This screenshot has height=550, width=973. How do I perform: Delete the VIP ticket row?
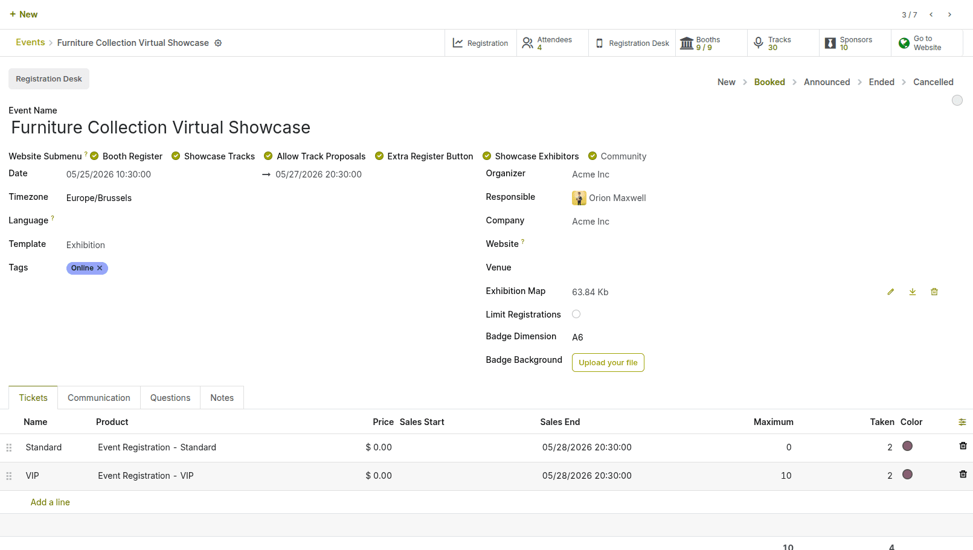point(963,475)
